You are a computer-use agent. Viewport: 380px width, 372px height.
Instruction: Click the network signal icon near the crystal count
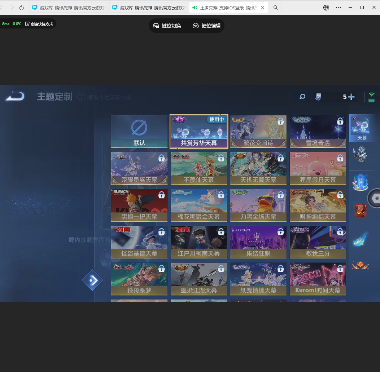[372, 94]
